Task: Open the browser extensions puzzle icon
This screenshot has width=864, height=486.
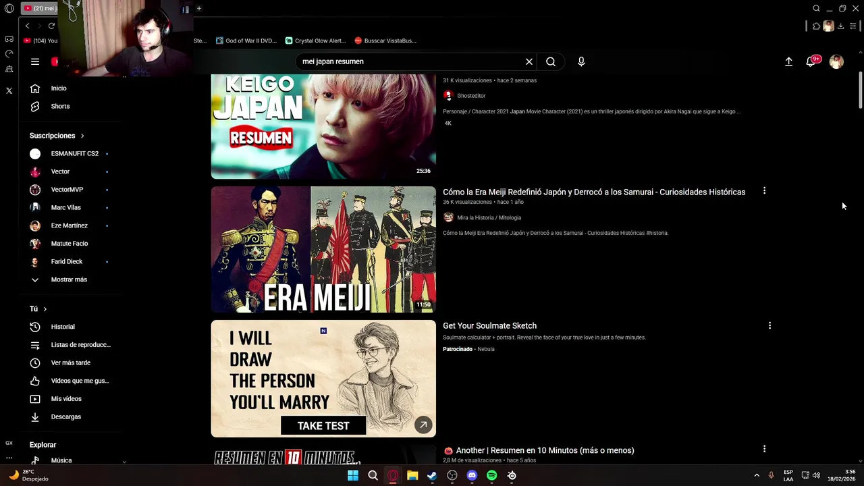Action: point(816,26)
